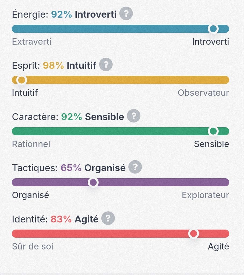
Task: Select the Rationnel label
Action: coord(31,144)
